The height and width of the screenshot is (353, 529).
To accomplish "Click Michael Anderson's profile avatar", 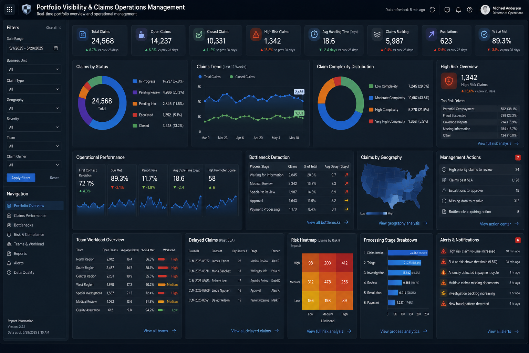I will [x=485, y=10].
